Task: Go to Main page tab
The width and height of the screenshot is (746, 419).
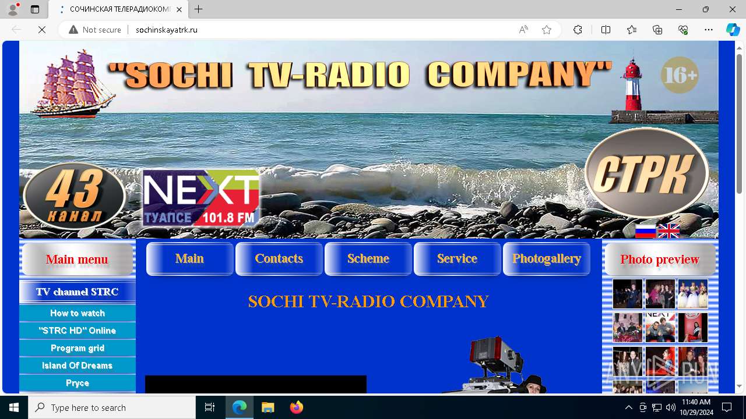Action: point(189,259)
